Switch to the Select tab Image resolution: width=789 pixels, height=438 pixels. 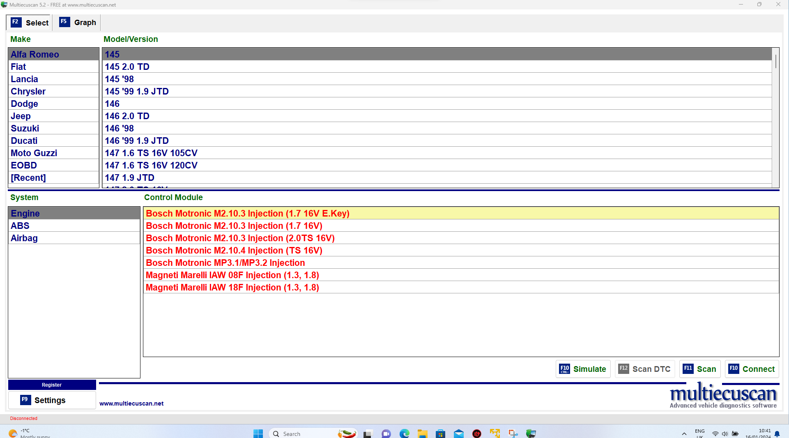tap(30, 23)
